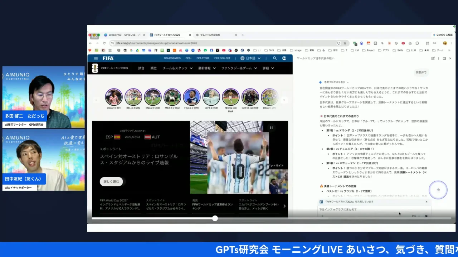This screenshot has width=458, height=257.
Task: Open Gemini panel more options menu
Action: point(439,58)
